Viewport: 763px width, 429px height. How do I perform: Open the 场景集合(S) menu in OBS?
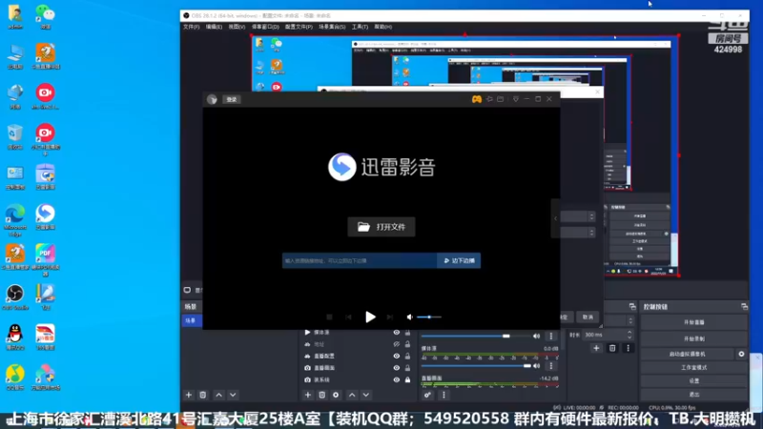click(x=332, y=27)
